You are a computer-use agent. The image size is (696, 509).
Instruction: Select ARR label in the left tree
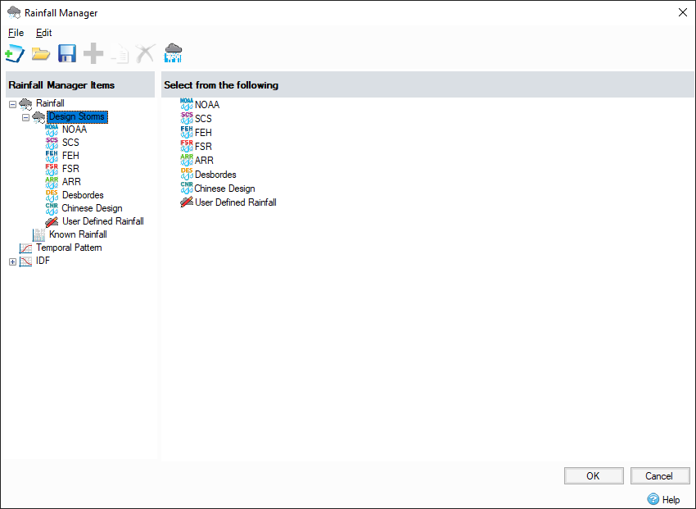coord(71,182)
